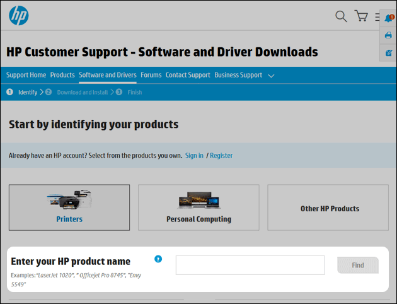
Task: Click the Find button
Action: tap(358, 265)
